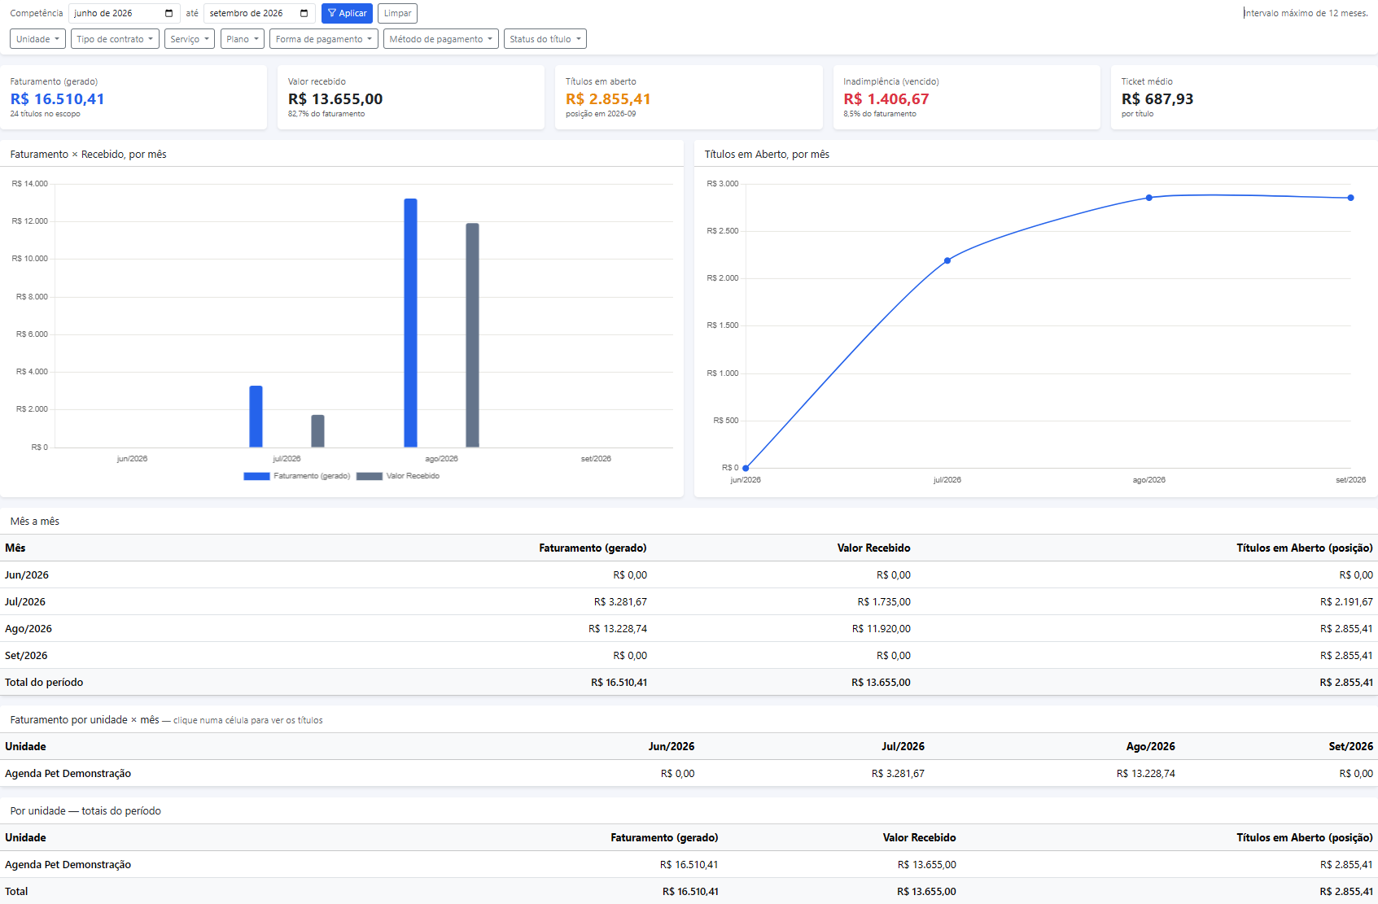
Task: Click the Inadimplência card value R$ 1.406,67
Action: (x=886, y=99)
